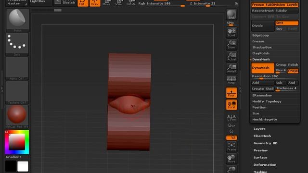Image resolution: width=308 pixels, height=173 pixels.
Task: Toggle the Project option in DynaMesh
Action: pos(293,71)
